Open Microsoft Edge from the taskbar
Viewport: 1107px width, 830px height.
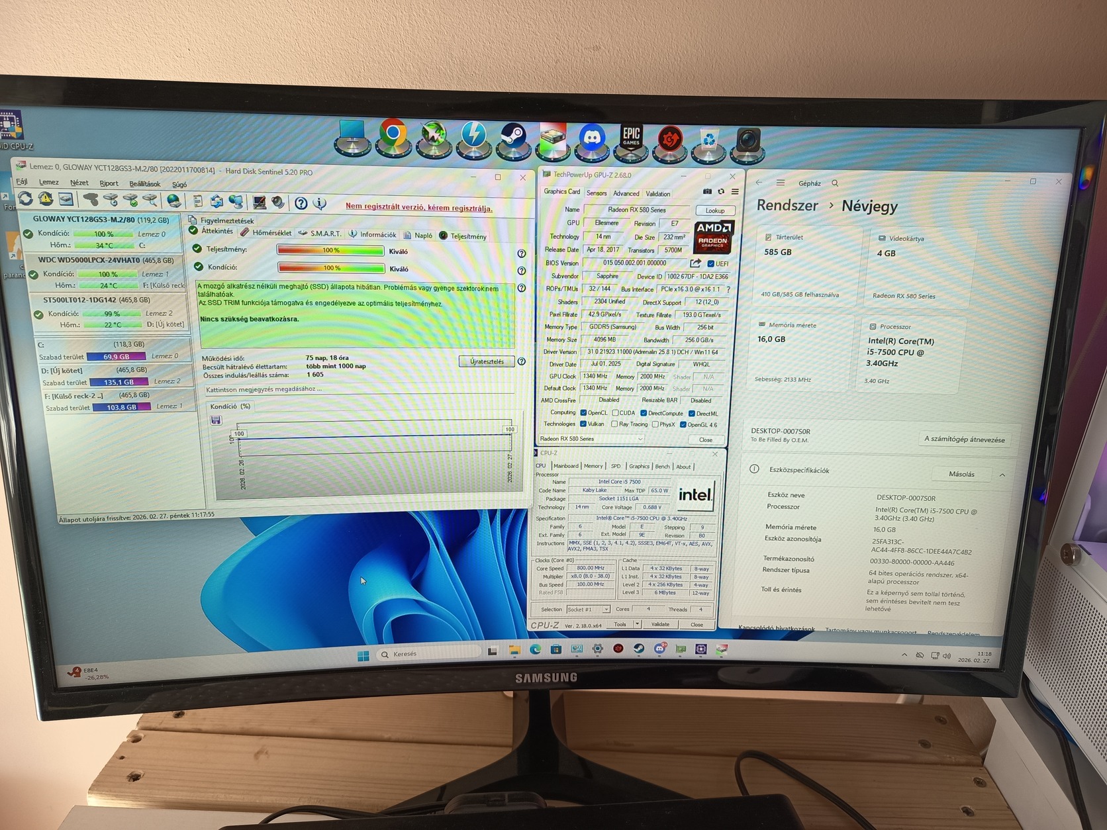click(535, 650)
